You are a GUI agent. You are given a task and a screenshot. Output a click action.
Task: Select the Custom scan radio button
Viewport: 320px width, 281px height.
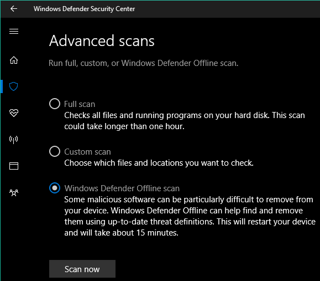(55, 151)
